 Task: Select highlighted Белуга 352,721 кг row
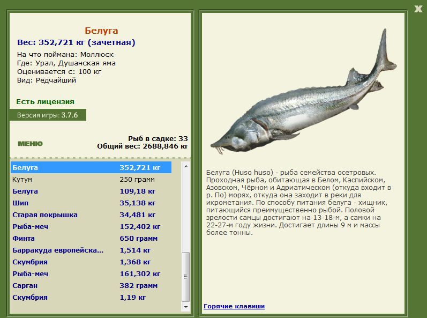(x=91, y=167)
